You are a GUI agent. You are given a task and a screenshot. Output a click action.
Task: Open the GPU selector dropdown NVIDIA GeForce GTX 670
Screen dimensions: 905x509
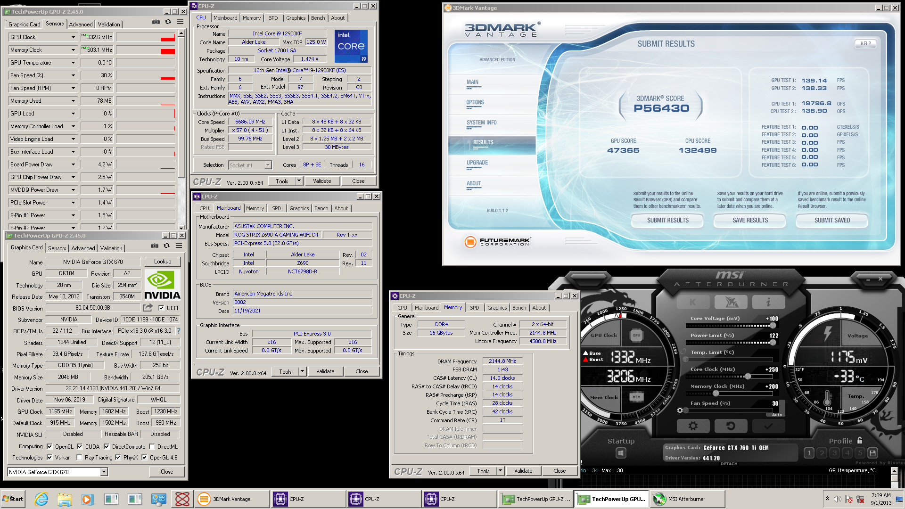tap(104, 472)
